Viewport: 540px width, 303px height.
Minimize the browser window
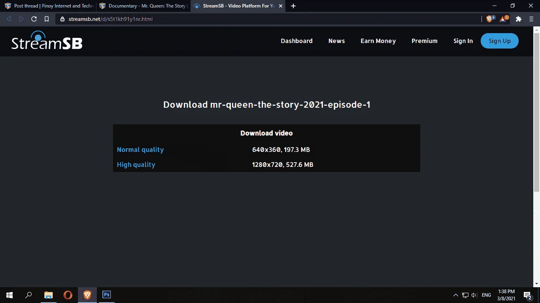click(x=495, y=6)
